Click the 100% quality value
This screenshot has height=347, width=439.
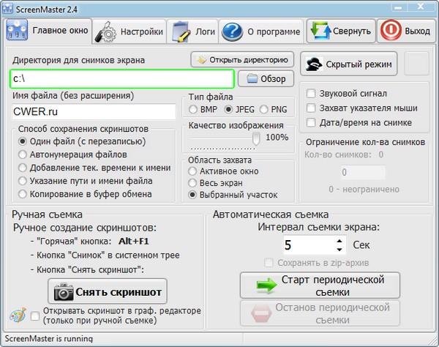(277, 137)
